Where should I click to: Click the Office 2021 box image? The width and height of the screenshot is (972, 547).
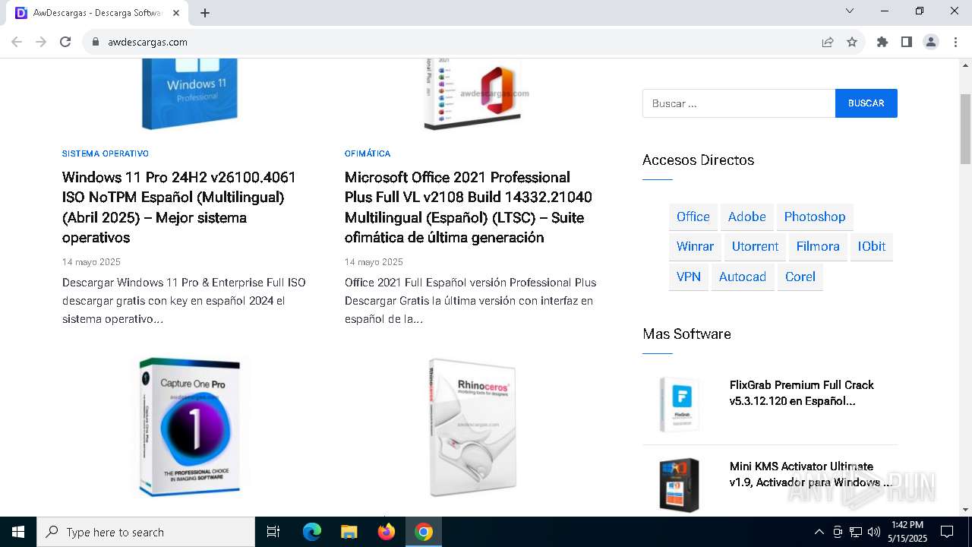[472, 93]
